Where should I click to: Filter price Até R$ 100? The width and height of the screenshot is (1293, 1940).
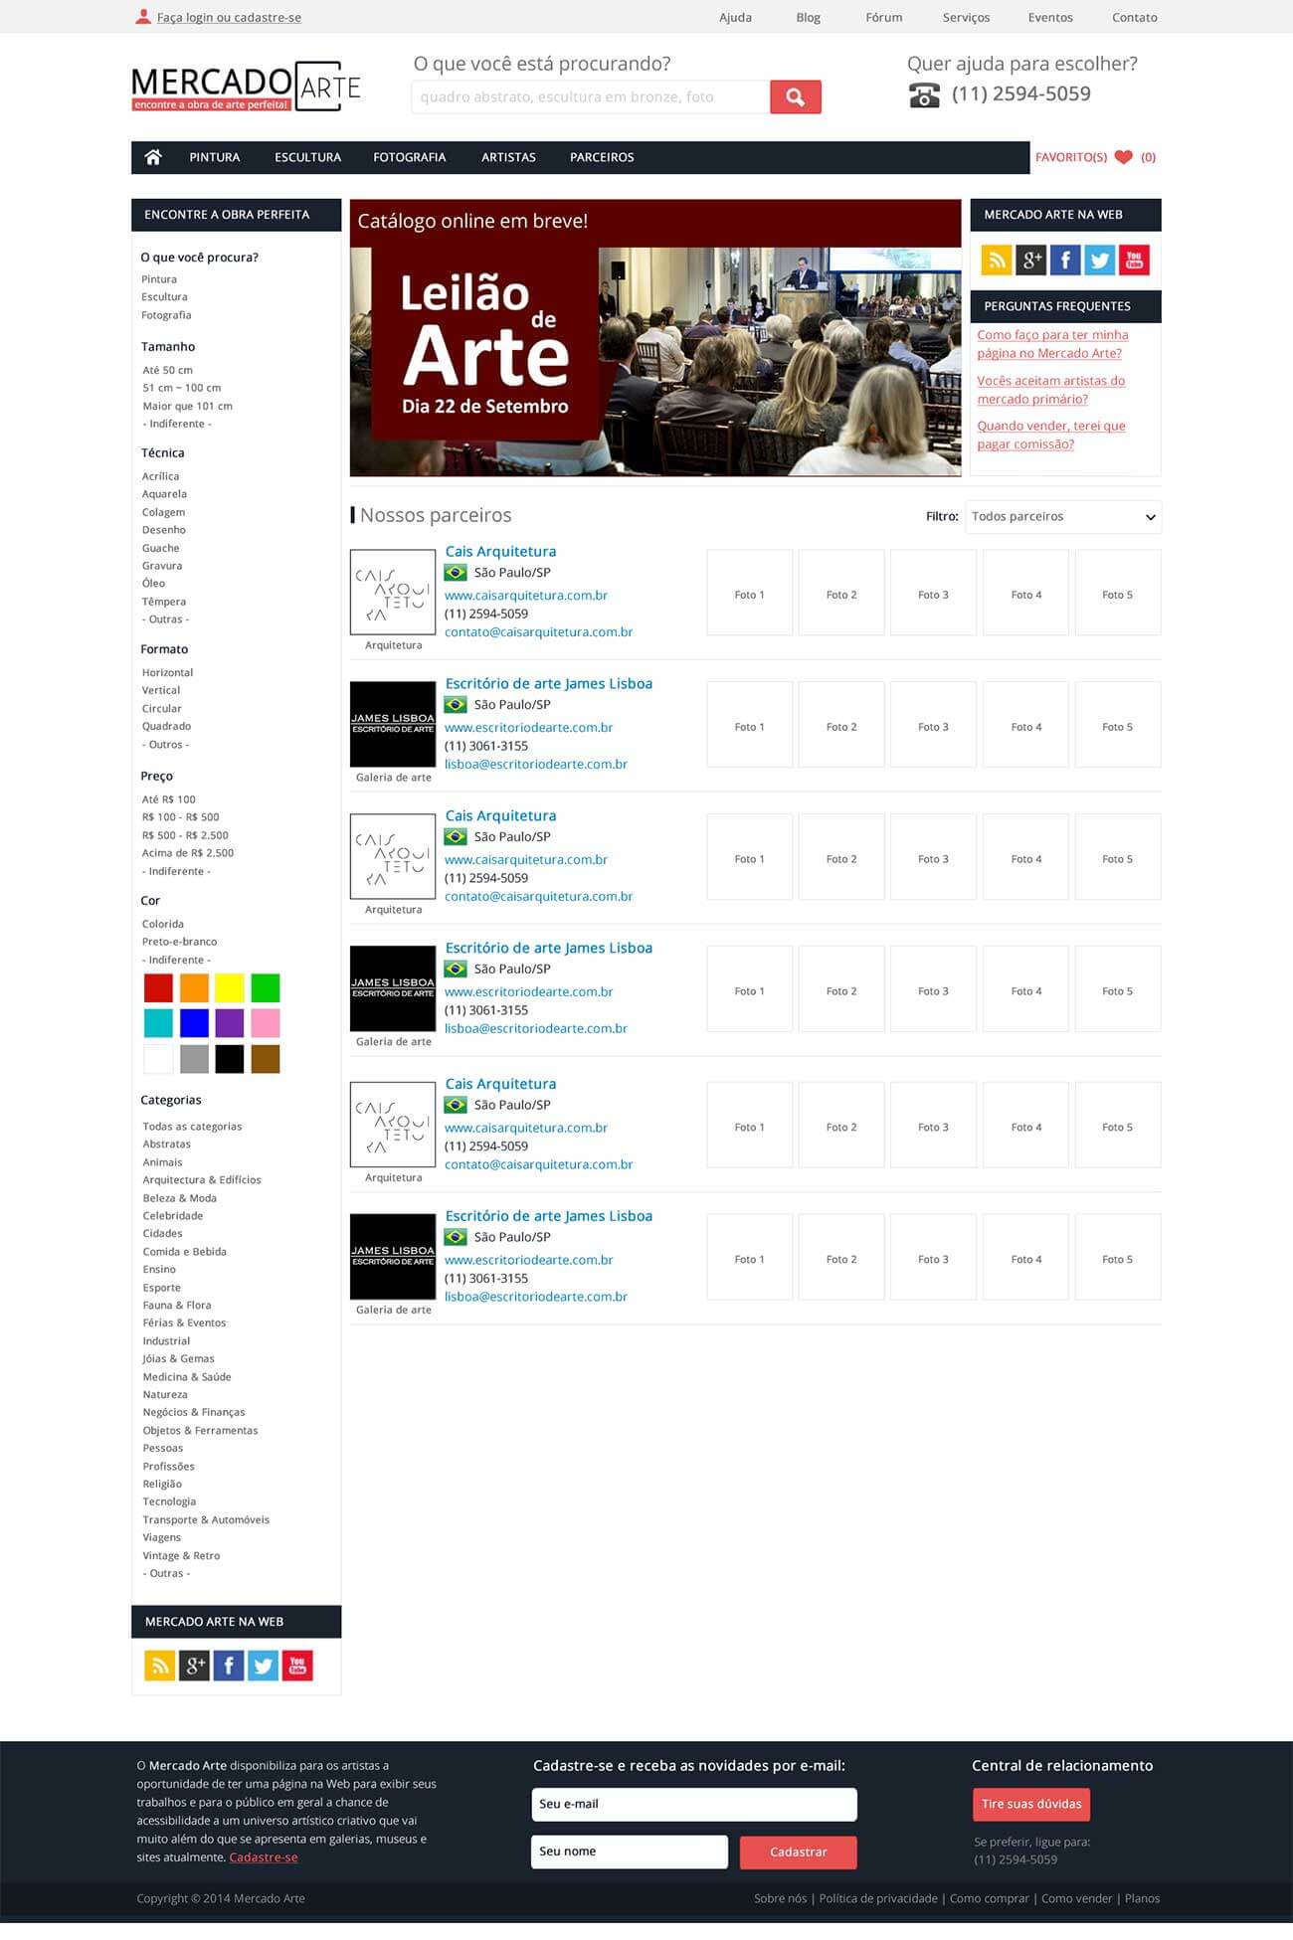168,799
